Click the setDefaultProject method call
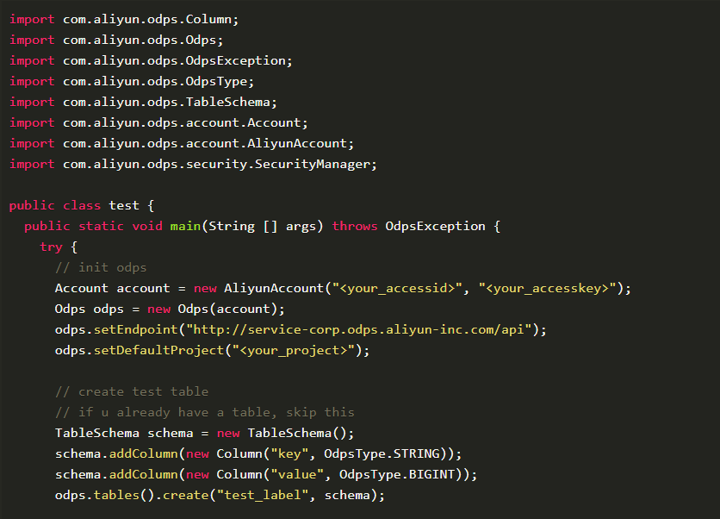The image size is (720, 519). 158,350
